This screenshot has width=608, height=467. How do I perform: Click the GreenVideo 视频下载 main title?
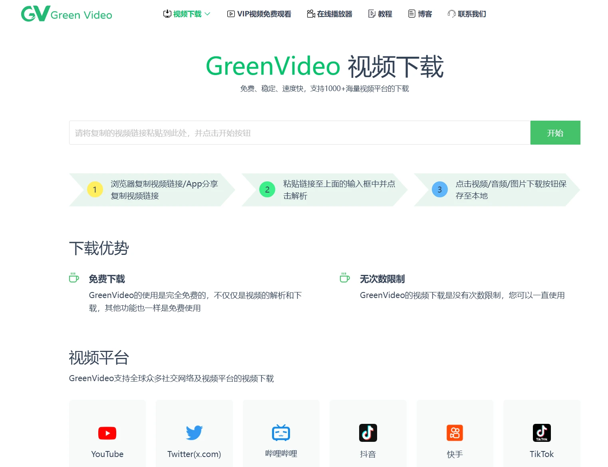tap(324, 66)
